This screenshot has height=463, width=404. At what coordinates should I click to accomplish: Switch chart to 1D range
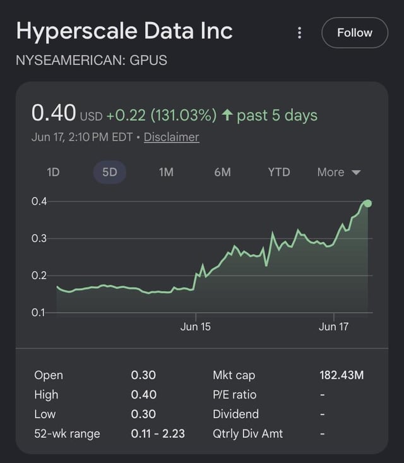click(53, 172)
